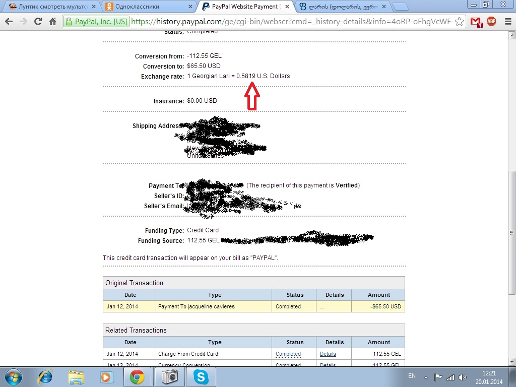Open Skype from the taskbar

tap(201, 377)
